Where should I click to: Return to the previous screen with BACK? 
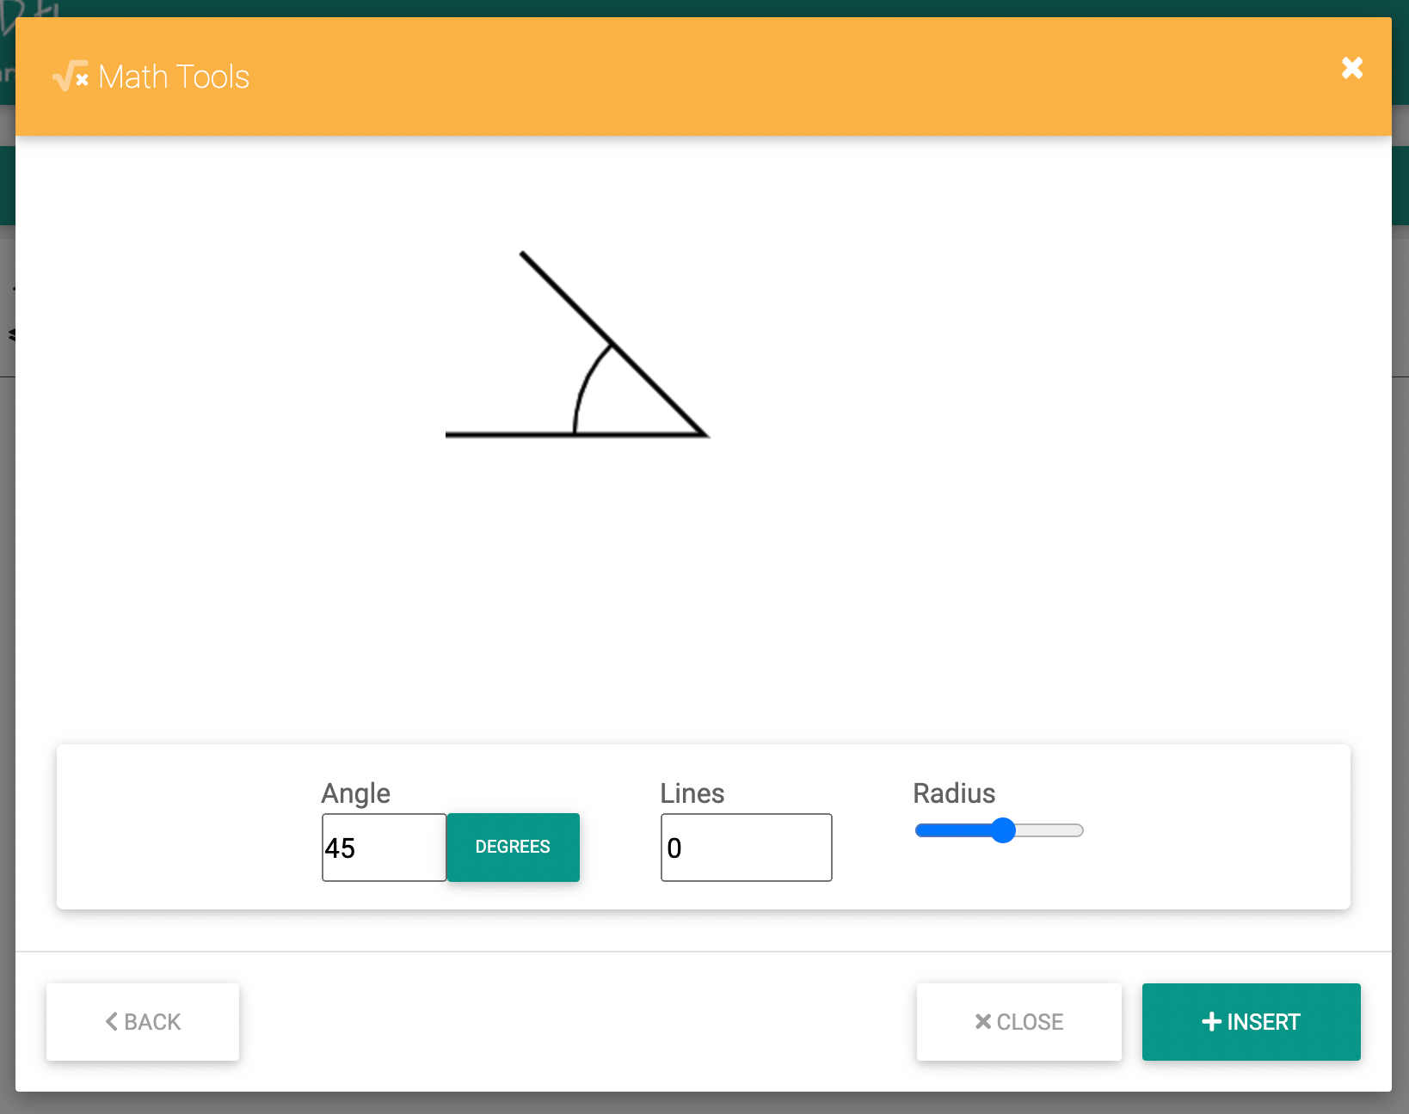[143, 1022]
